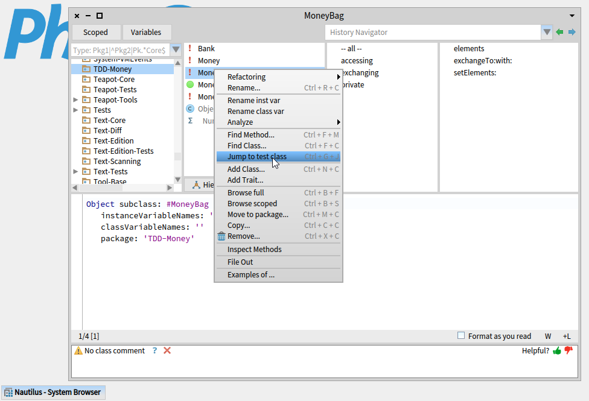The height and width of the screenshot is (401, 589).
Task: Choose Add Class... menu entry
Action: 278,169
